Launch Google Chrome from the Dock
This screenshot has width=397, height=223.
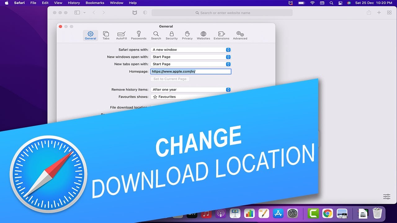click(x=328, y=213)
